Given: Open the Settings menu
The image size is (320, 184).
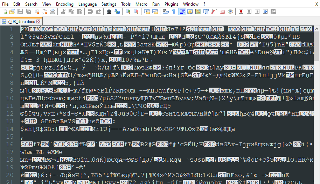Looking at the screenshot, I should pyautogui.click(x=109, y=4).
